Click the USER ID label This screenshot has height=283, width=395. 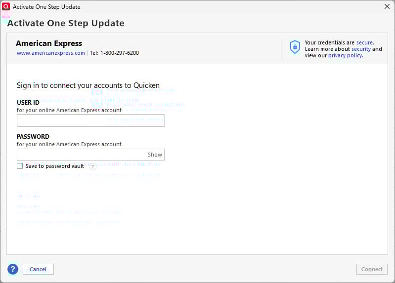tap(28, 102)
